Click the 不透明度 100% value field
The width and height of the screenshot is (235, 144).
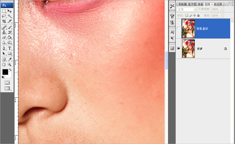tap(215, 9)
